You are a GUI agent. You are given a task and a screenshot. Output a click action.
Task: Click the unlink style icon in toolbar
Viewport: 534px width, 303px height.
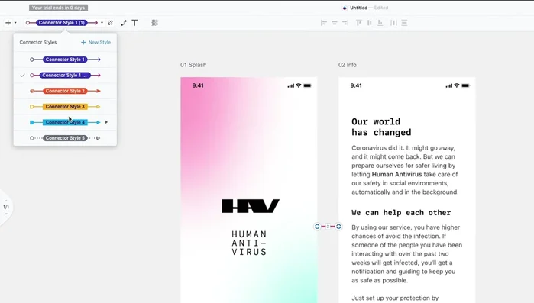coord(110,23)
